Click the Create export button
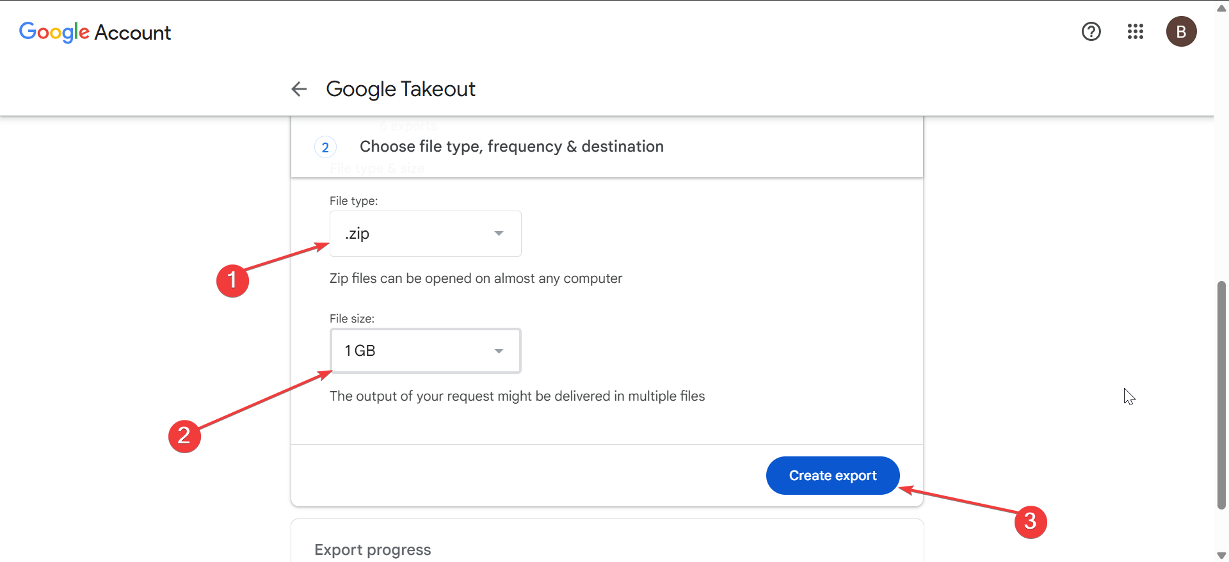The height and width of the screenshot is (562, 1229). pos(832,476)
